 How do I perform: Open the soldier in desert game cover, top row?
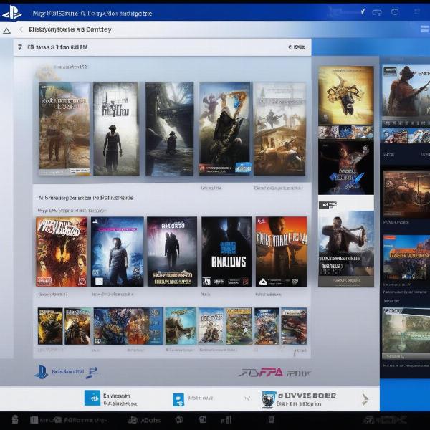click(x=64, y=128)
